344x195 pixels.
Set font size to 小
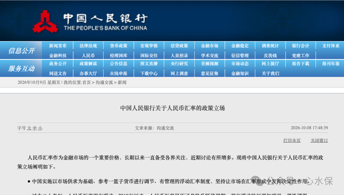coord(40,128)
